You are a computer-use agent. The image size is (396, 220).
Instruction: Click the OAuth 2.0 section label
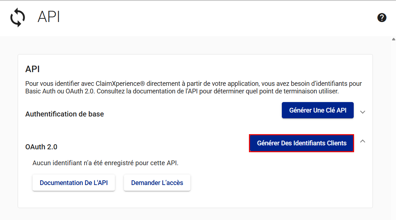tap(41, 147)
